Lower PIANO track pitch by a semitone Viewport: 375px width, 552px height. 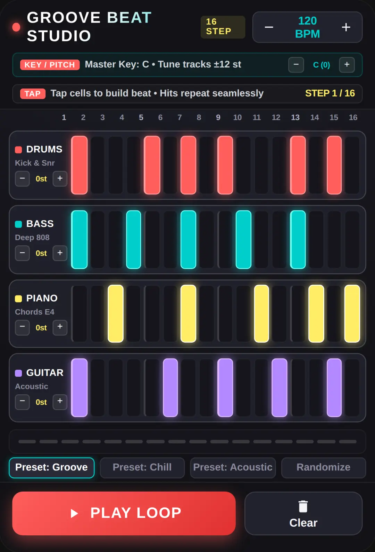(x=22, y=327)
